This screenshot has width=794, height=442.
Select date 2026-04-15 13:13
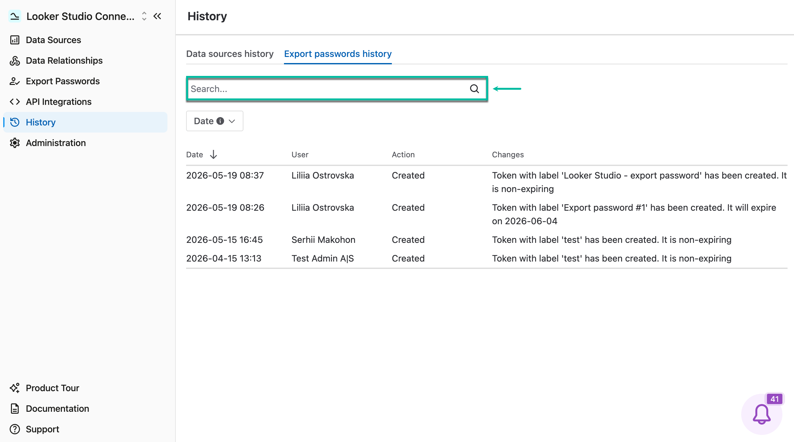point(224,258)
